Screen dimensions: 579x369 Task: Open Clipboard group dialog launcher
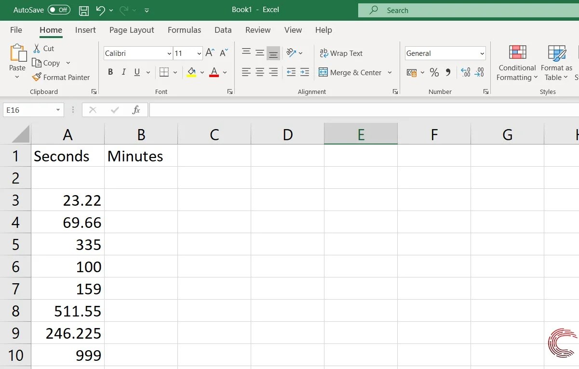(94, 92)
